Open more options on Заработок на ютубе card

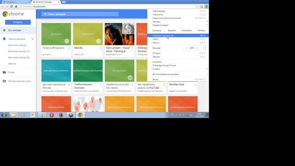[132, 85]
